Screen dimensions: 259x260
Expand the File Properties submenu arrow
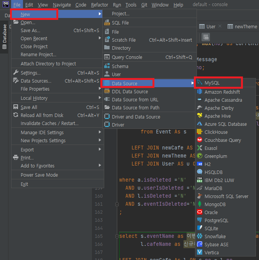(100, 88)
